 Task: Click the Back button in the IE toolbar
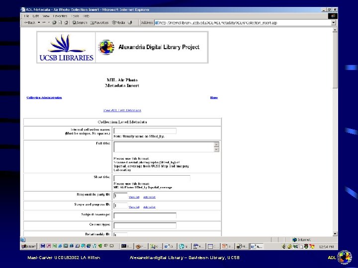pos(30,22)
